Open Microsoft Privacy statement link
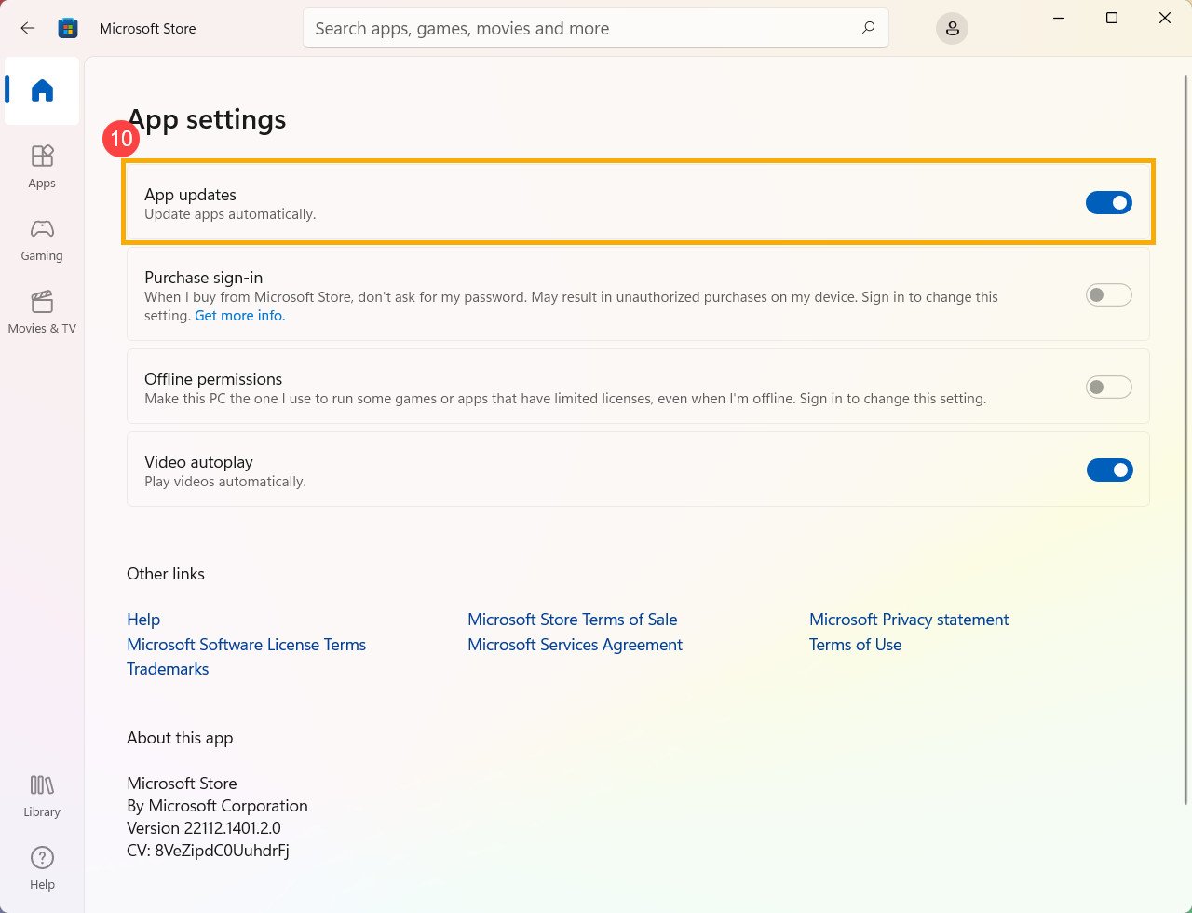 (908, 620)
